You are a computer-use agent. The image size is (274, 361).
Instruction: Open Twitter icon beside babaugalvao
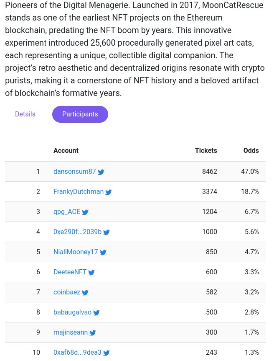[96, 313]
